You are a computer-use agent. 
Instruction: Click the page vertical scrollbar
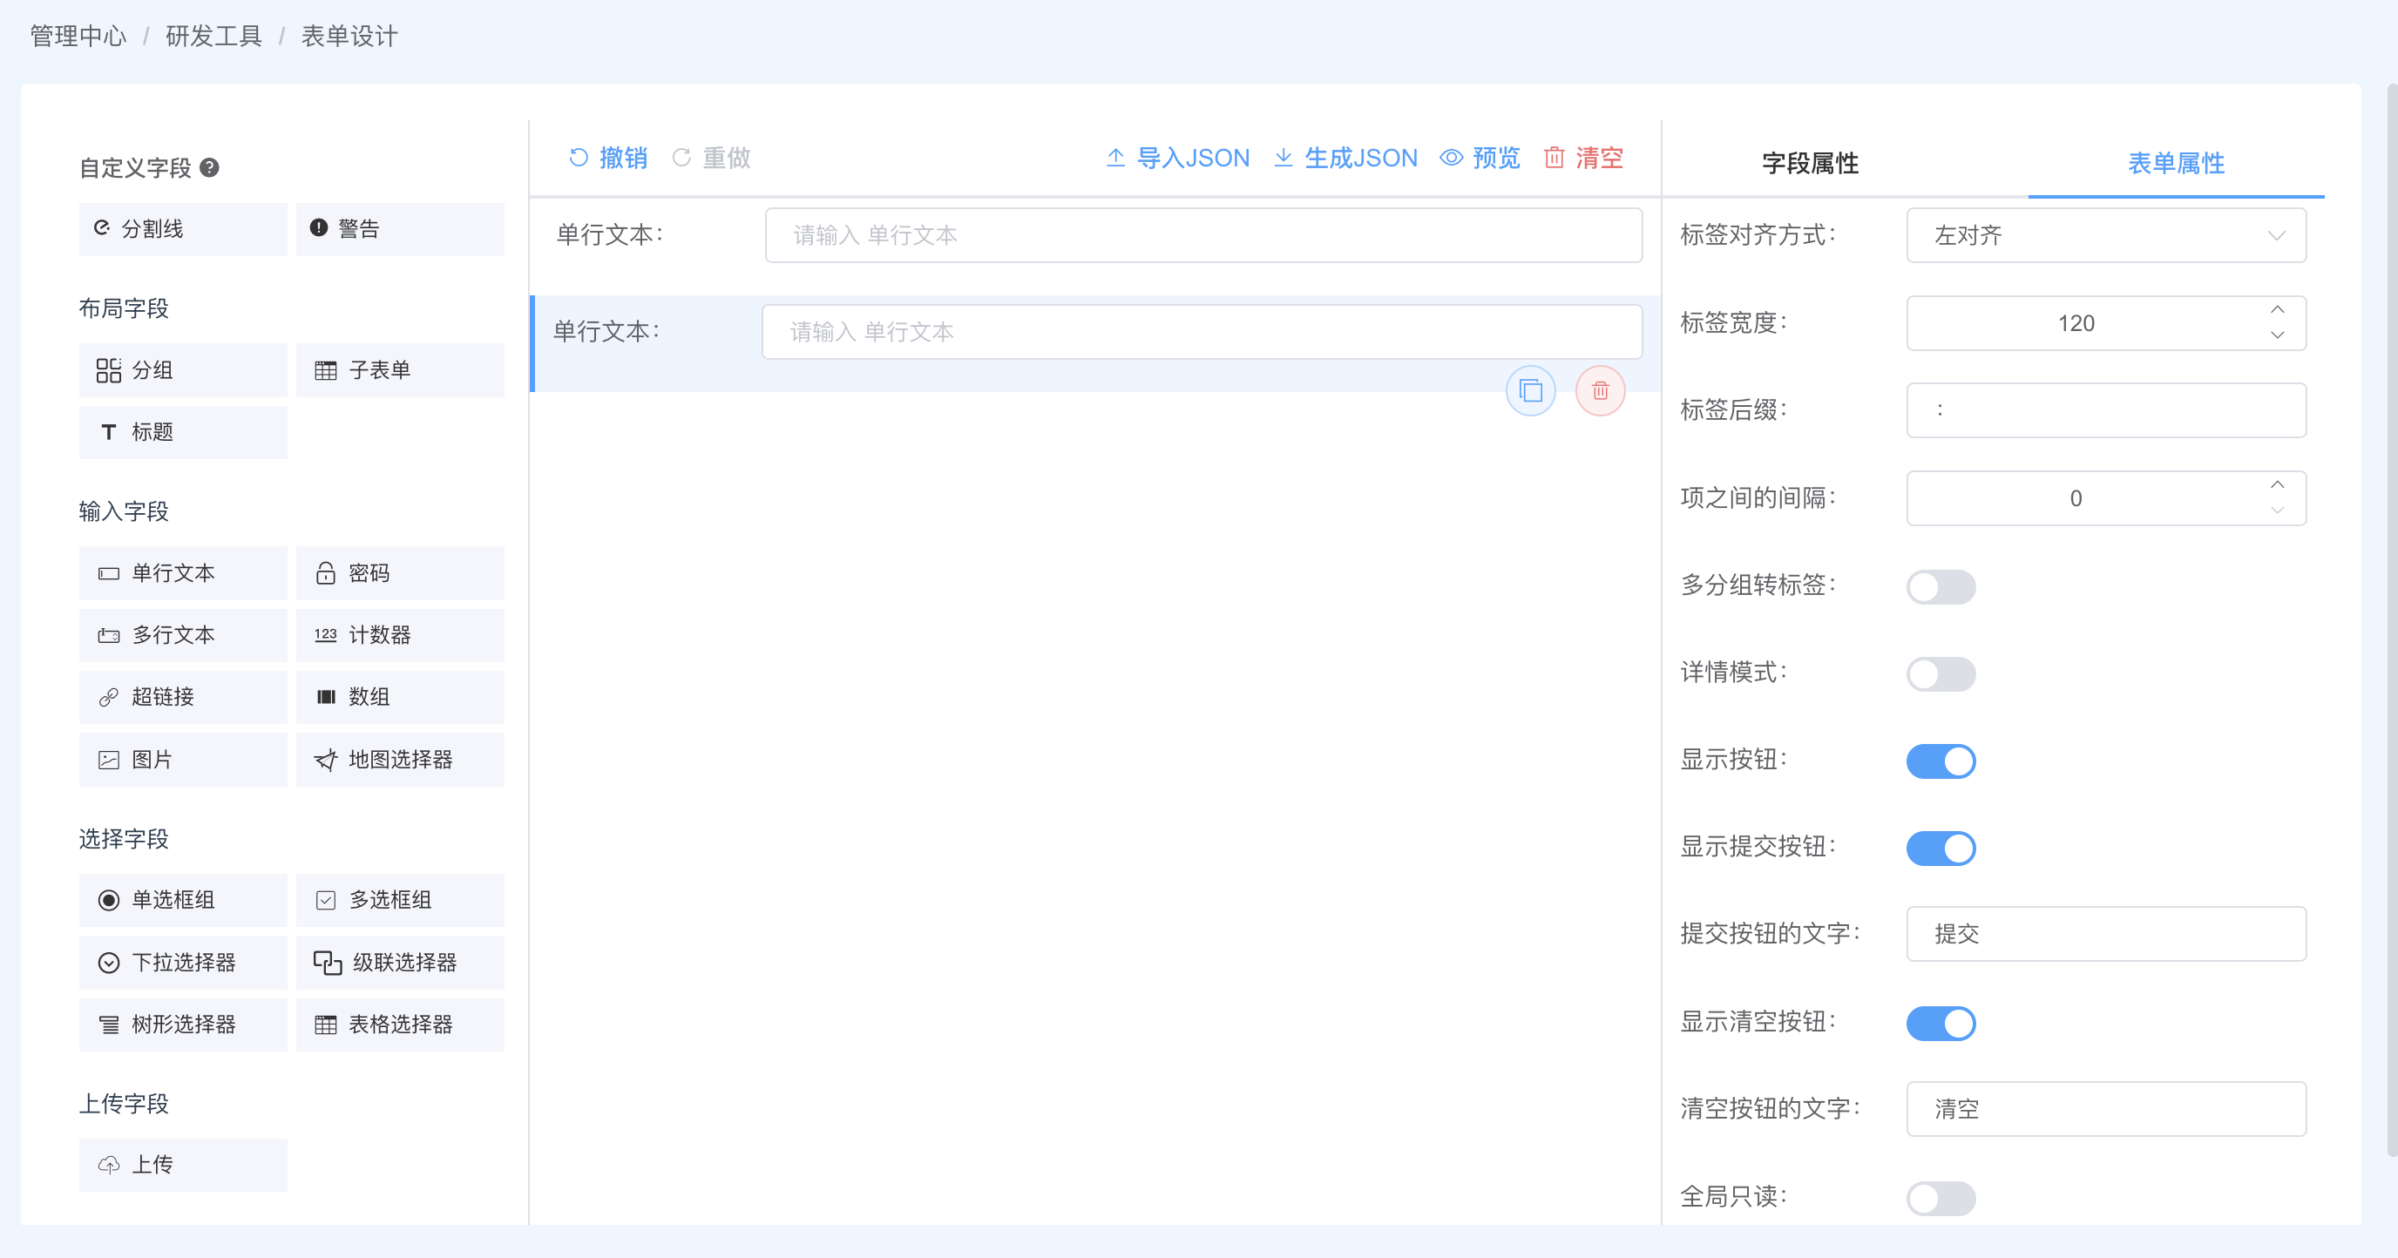pos(2392,619)
